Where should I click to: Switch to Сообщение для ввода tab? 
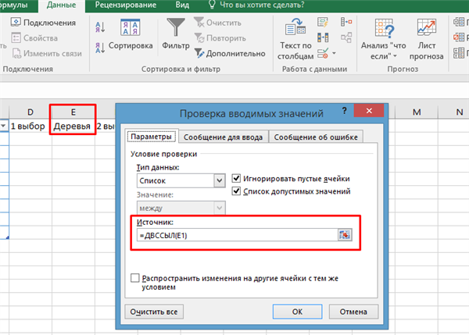click(223, 137)
